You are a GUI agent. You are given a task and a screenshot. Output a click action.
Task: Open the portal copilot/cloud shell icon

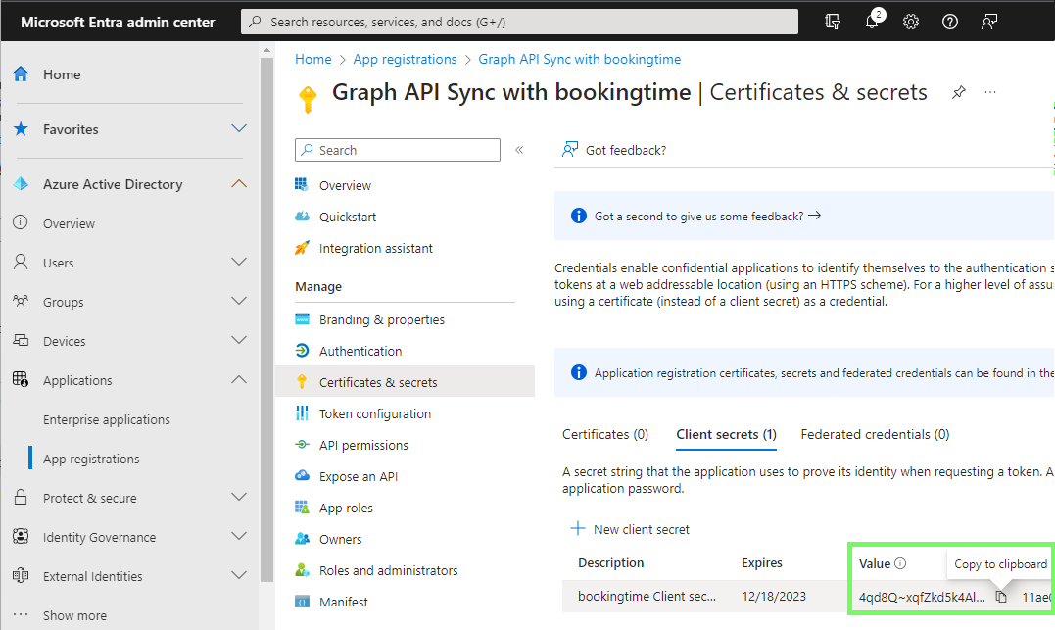833,22
